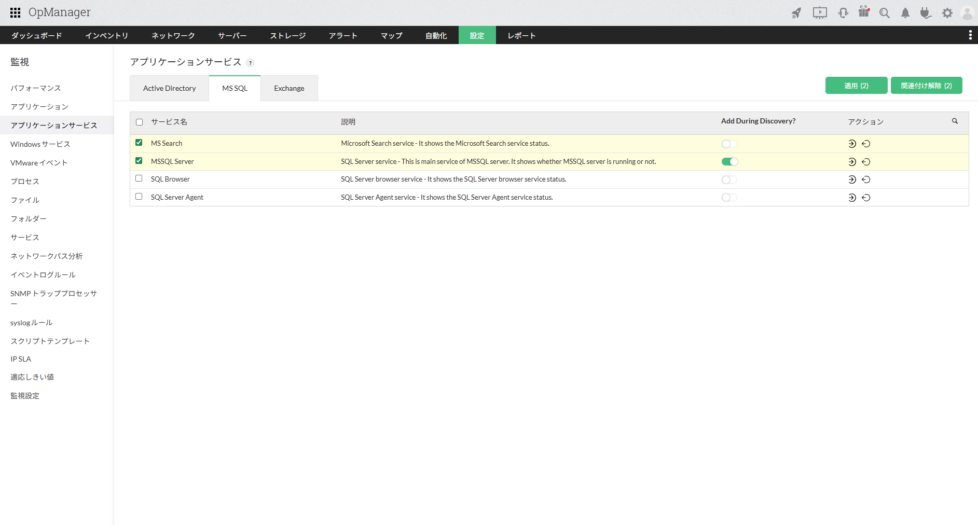
Task: Click the 適用 (2) button
Action: coord(856,86)
